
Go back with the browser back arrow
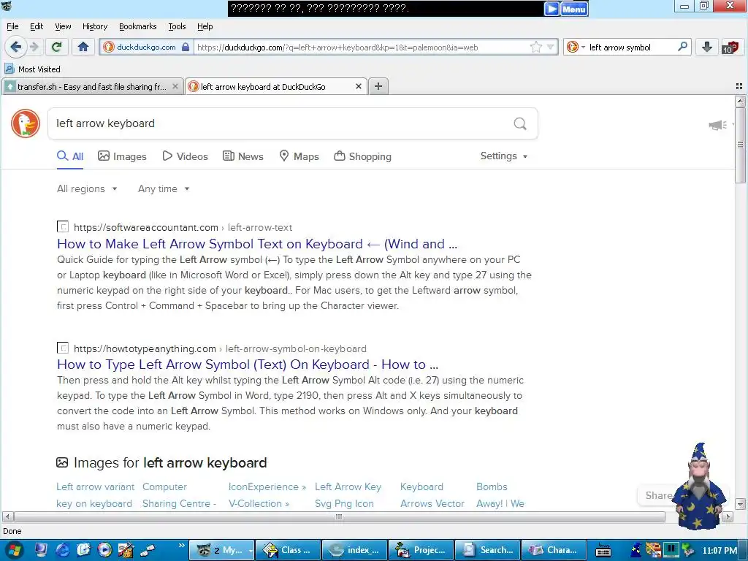click(x=15, y=47)
